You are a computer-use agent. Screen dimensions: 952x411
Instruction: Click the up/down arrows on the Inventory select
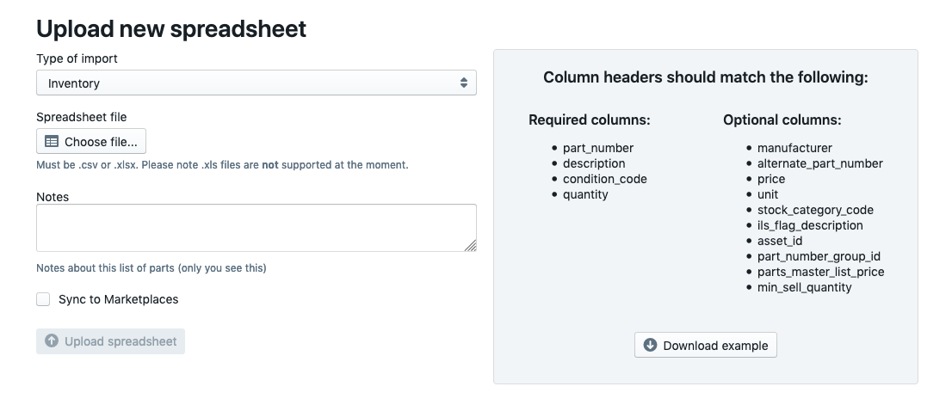click(x=463, y=83)
